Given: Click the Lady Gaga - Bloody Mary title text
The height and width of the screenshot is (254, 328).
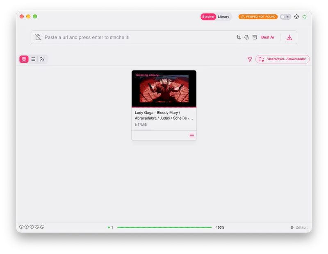Looking at the screenshot, I should tap(164, 116).
